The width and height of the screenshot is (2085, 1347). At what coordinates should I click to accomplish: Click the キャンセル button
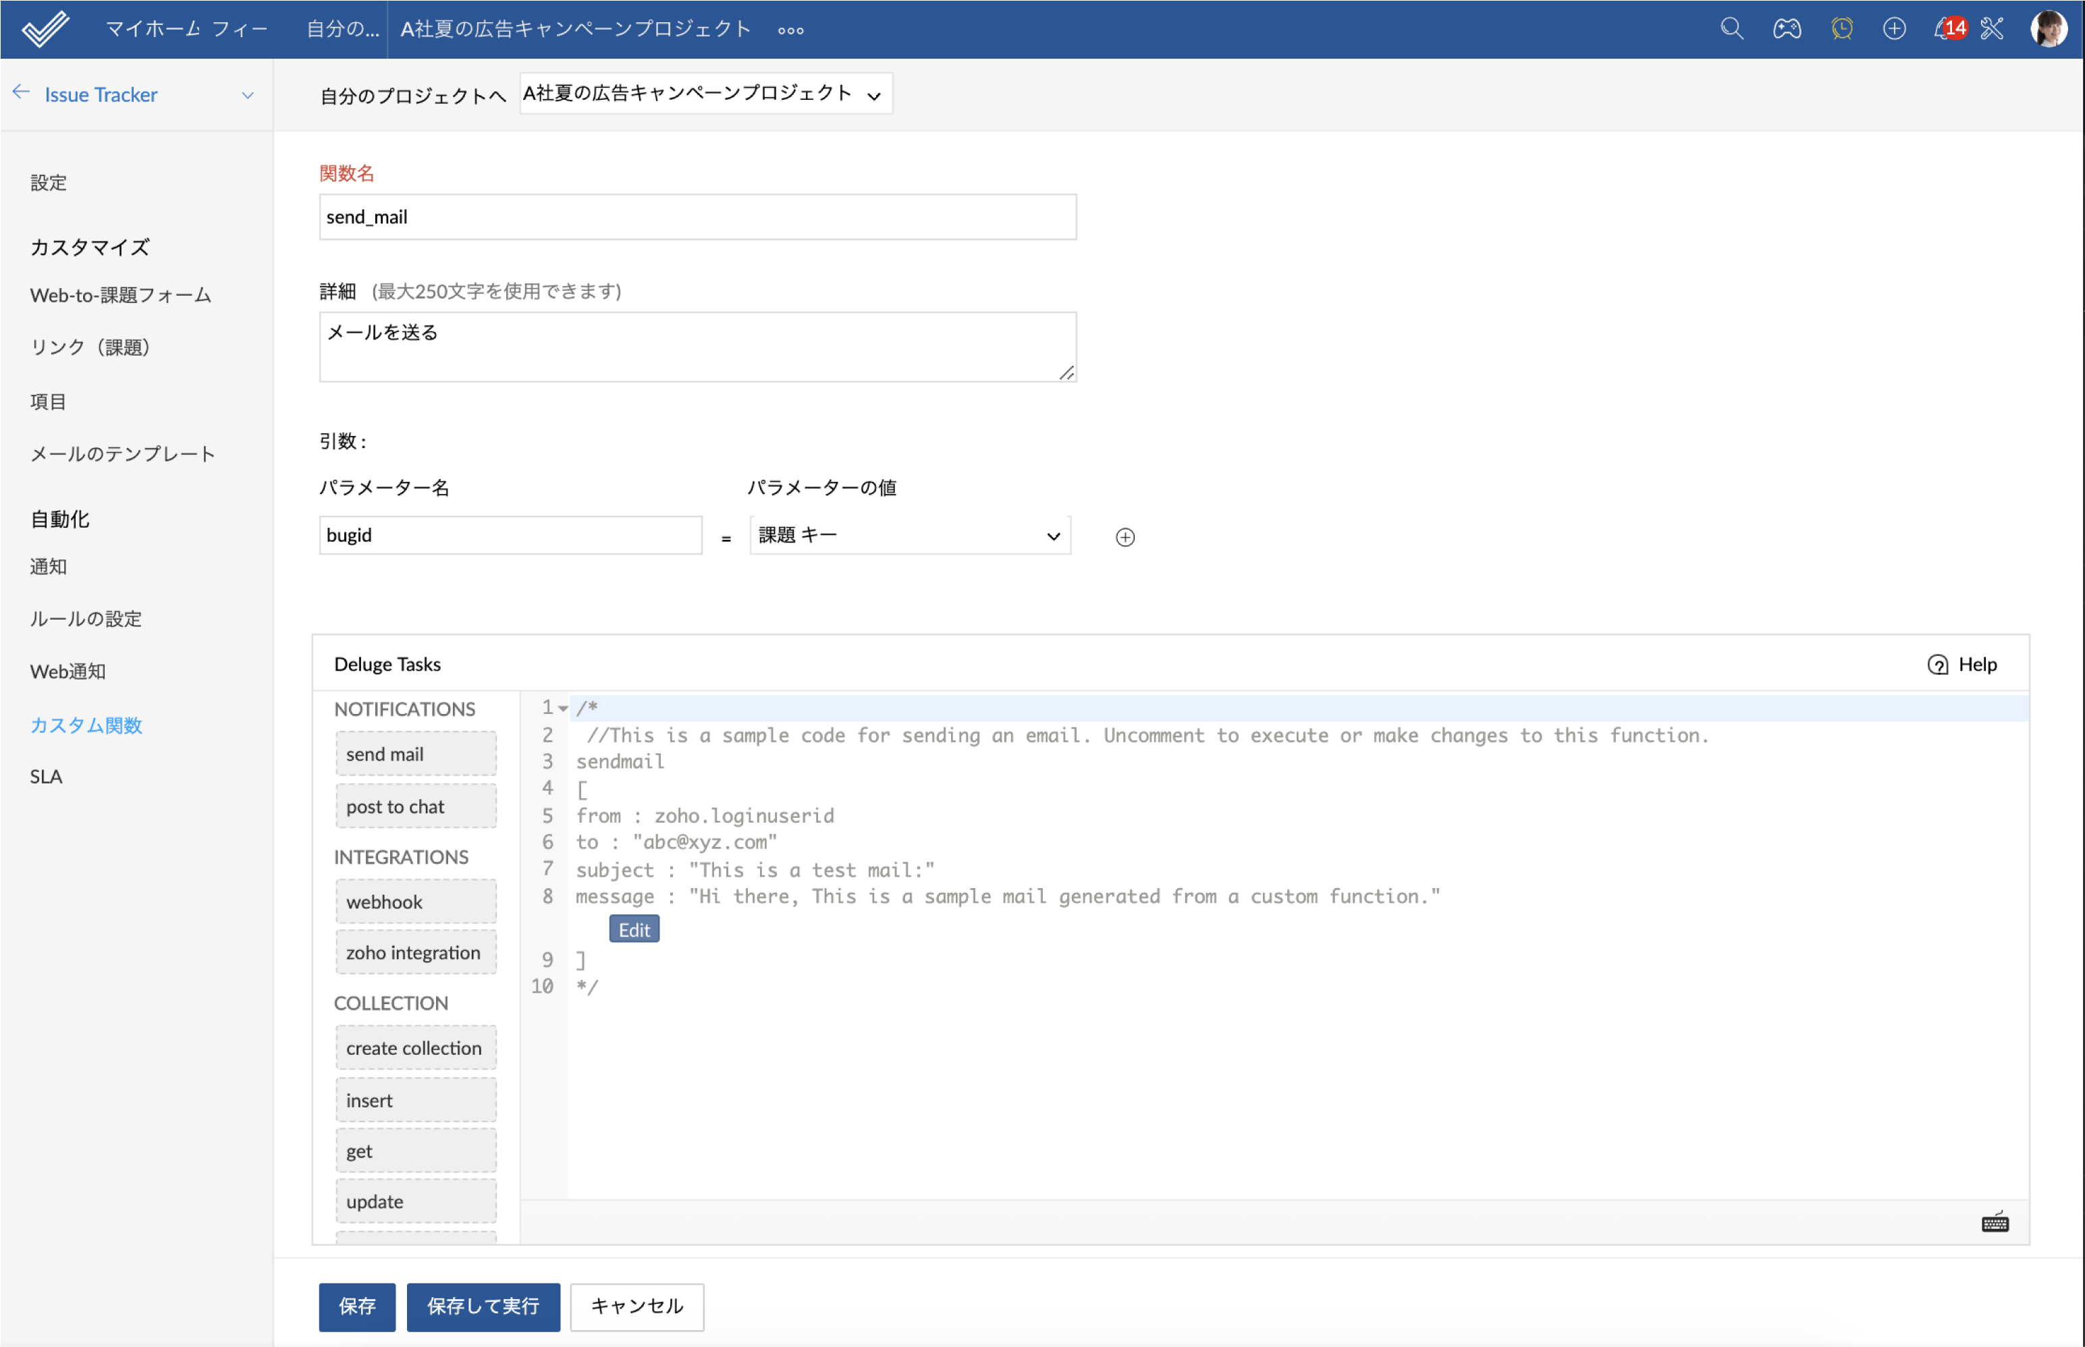637,1307
